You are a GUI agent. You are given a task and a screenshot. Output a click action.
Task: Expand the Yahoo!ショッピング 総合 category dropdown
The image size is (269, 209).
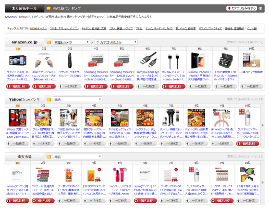(77, 99)
